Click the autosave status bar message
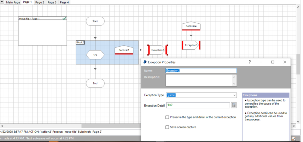This screenshot has height=142, width=303. [37, 138]
